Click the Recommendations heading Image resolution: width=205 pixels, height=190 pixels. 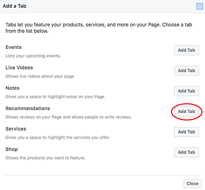[x=28, y=109]
